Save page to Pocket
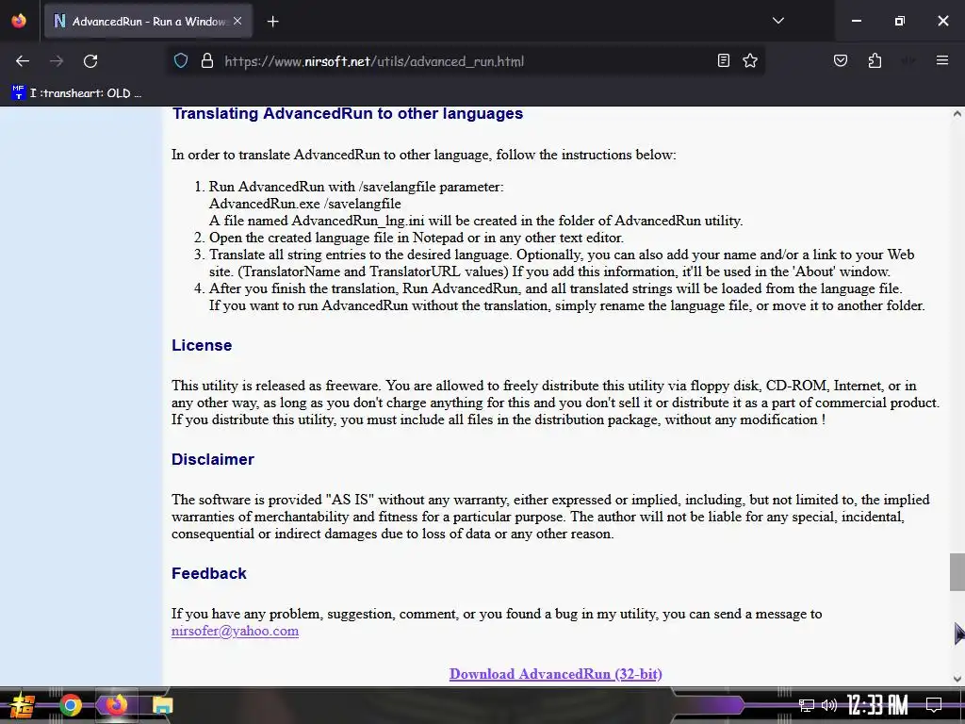 click(x=841, y=60)
